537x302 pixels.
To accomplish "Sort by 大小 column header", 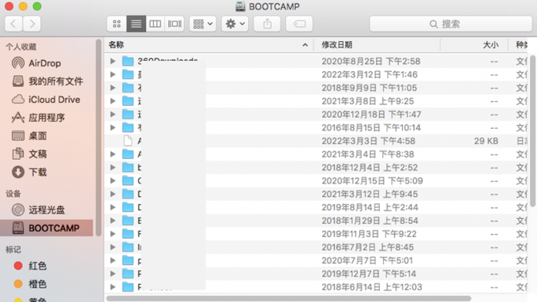I will click(490, 45).
